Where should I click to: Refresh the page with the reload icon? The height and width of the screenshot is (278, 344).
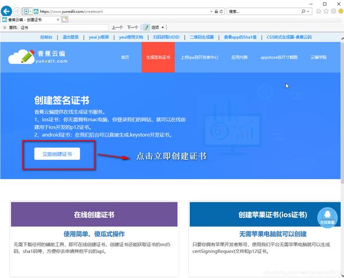(221, 12)
